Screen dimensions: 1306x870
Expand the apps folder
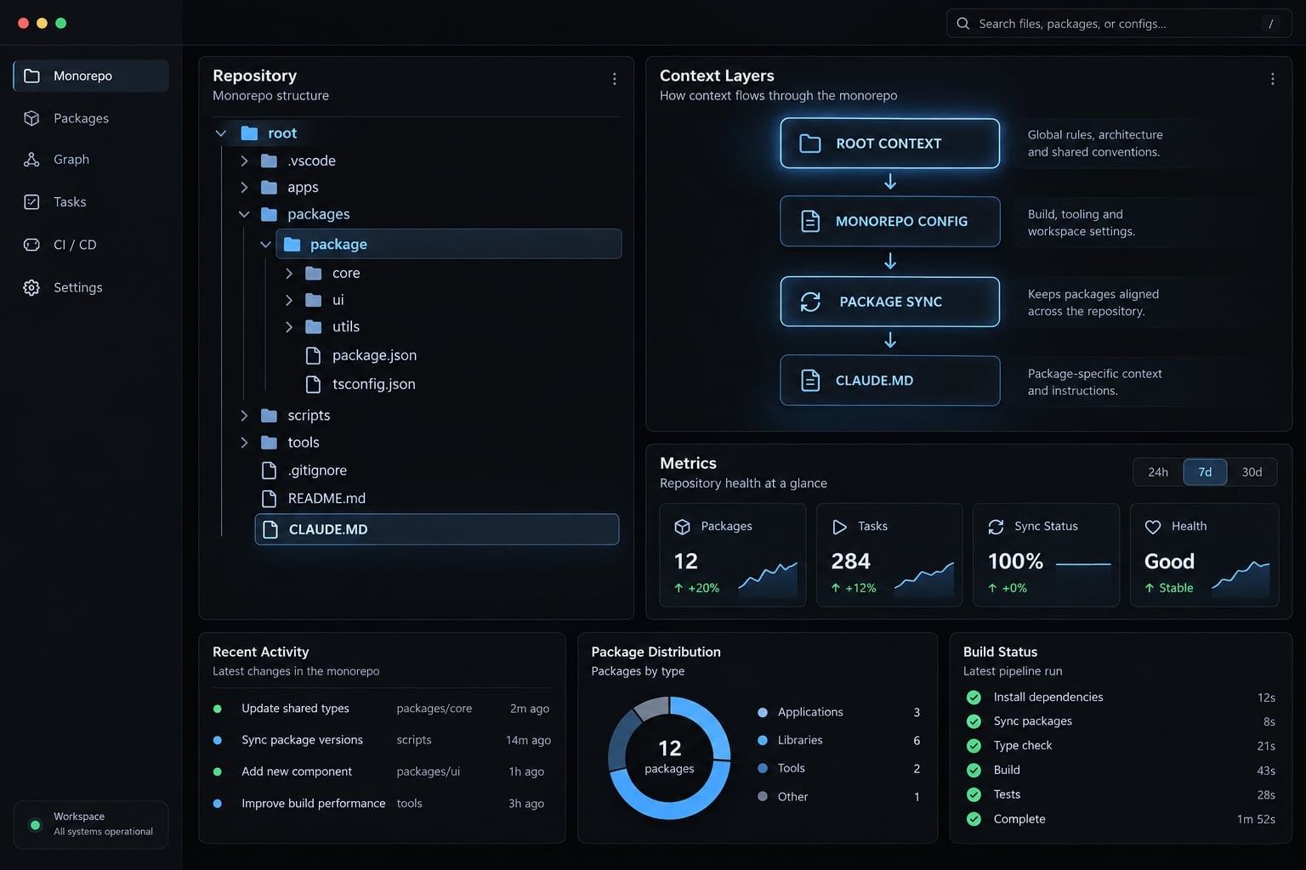click(244, 187)
